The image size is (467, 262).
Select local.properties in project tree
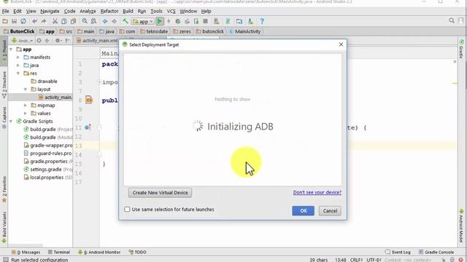(x=47, y=178)
